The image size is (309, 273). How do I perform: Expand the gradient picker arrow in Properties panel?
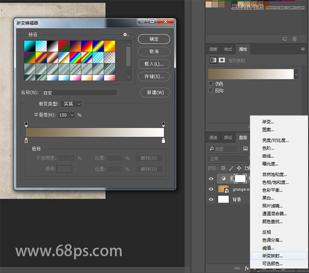coord(297,74)
